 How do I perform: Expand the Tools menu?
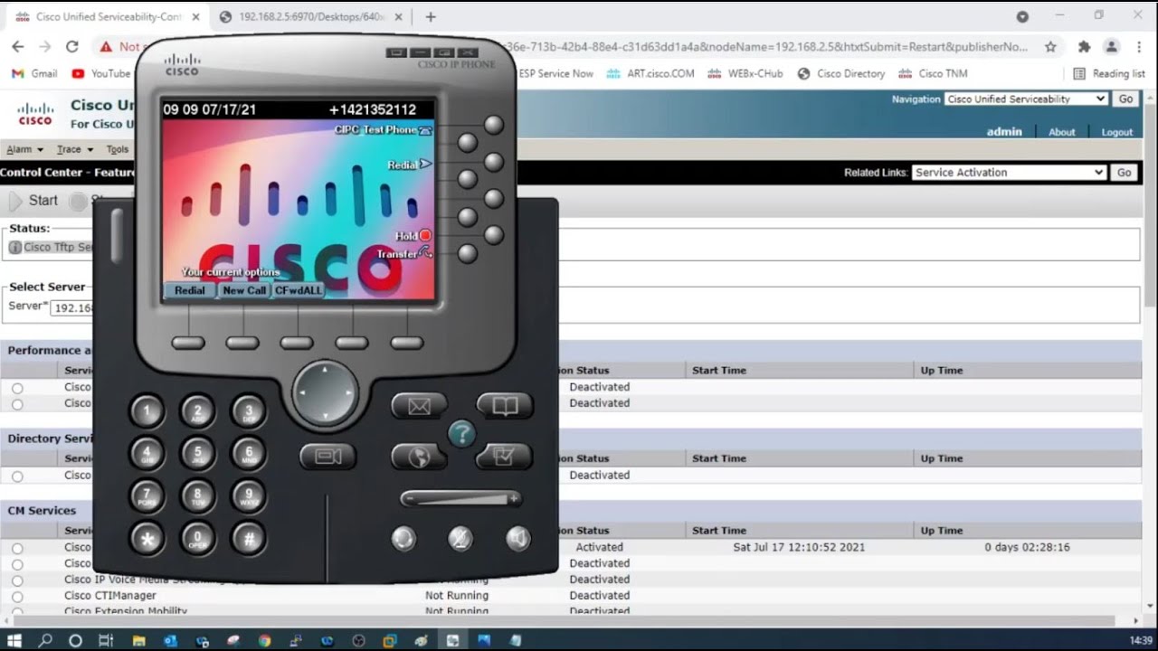tap(118, 149)
